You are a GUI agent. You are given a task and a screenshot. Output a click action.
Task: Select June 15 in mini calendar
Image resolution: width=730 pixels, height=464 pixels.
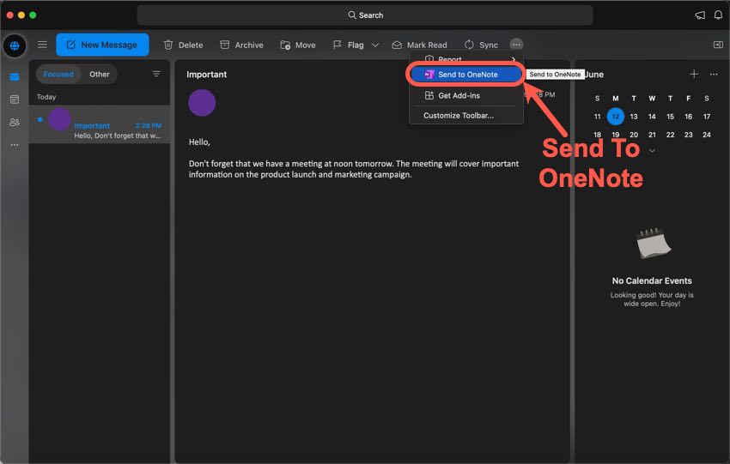[670, 117]
